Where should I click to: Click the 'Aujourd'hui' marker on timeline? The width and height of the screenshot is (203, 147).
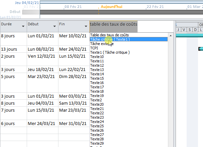click(112, 7)
